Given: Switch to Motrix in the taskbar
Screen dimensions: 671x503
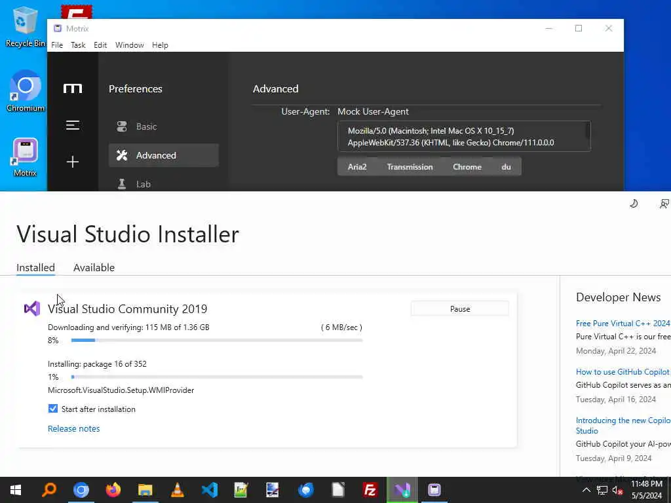Looking at the screenshot, I should coord(434,490).
